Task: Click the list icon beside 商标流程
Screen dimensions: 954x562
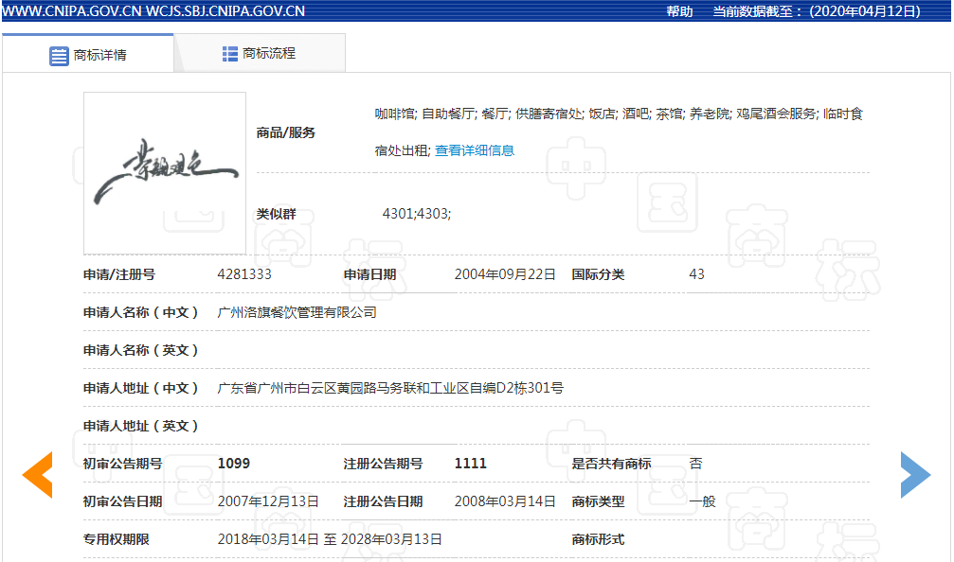Action: coord(230,54)
